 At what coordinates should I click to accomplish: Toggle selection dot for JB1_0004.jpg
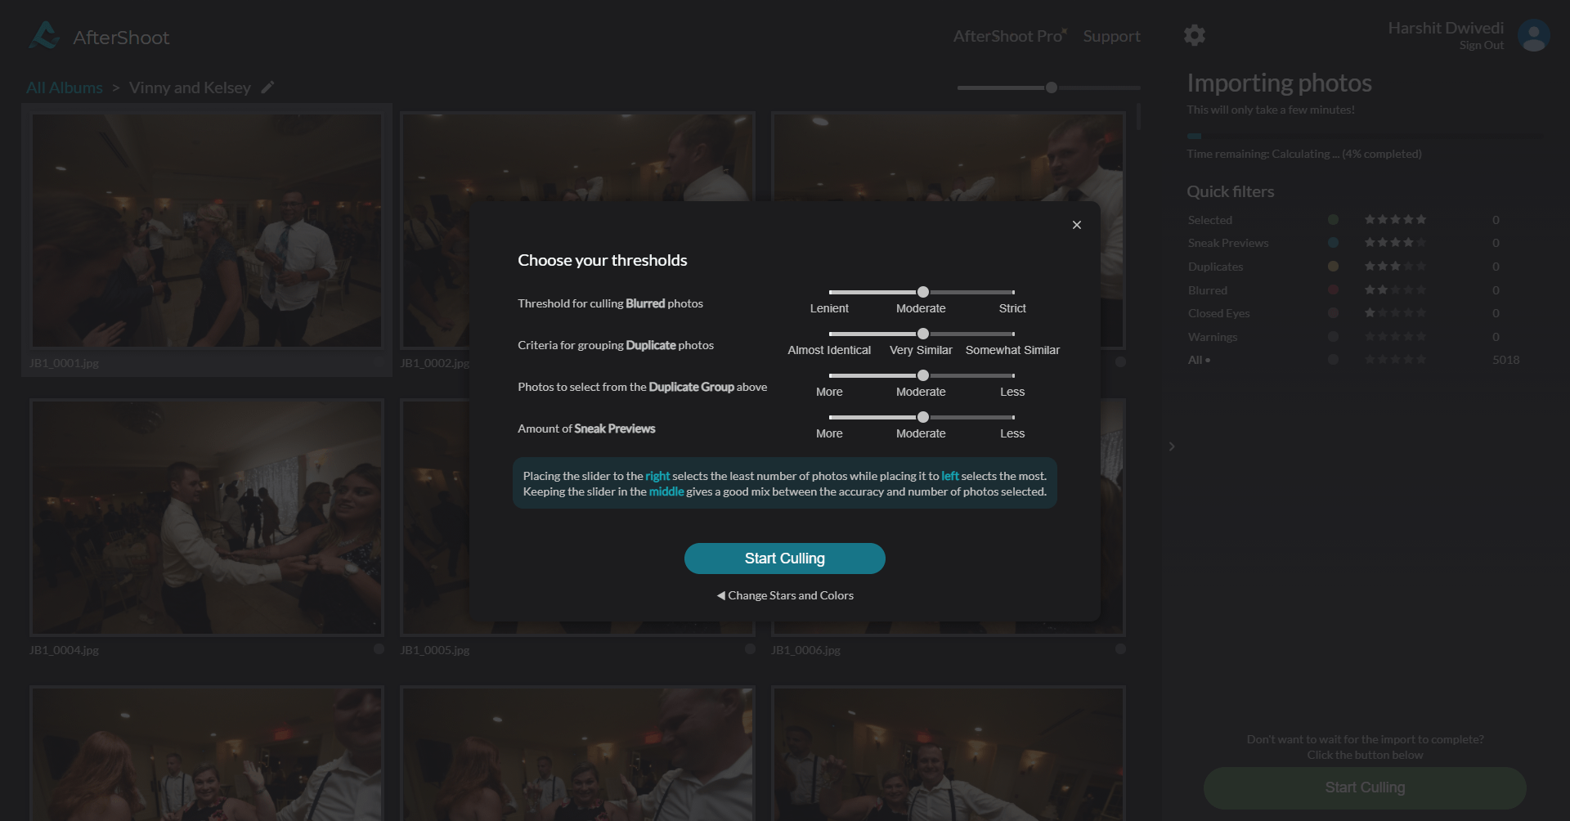point(379,648)
